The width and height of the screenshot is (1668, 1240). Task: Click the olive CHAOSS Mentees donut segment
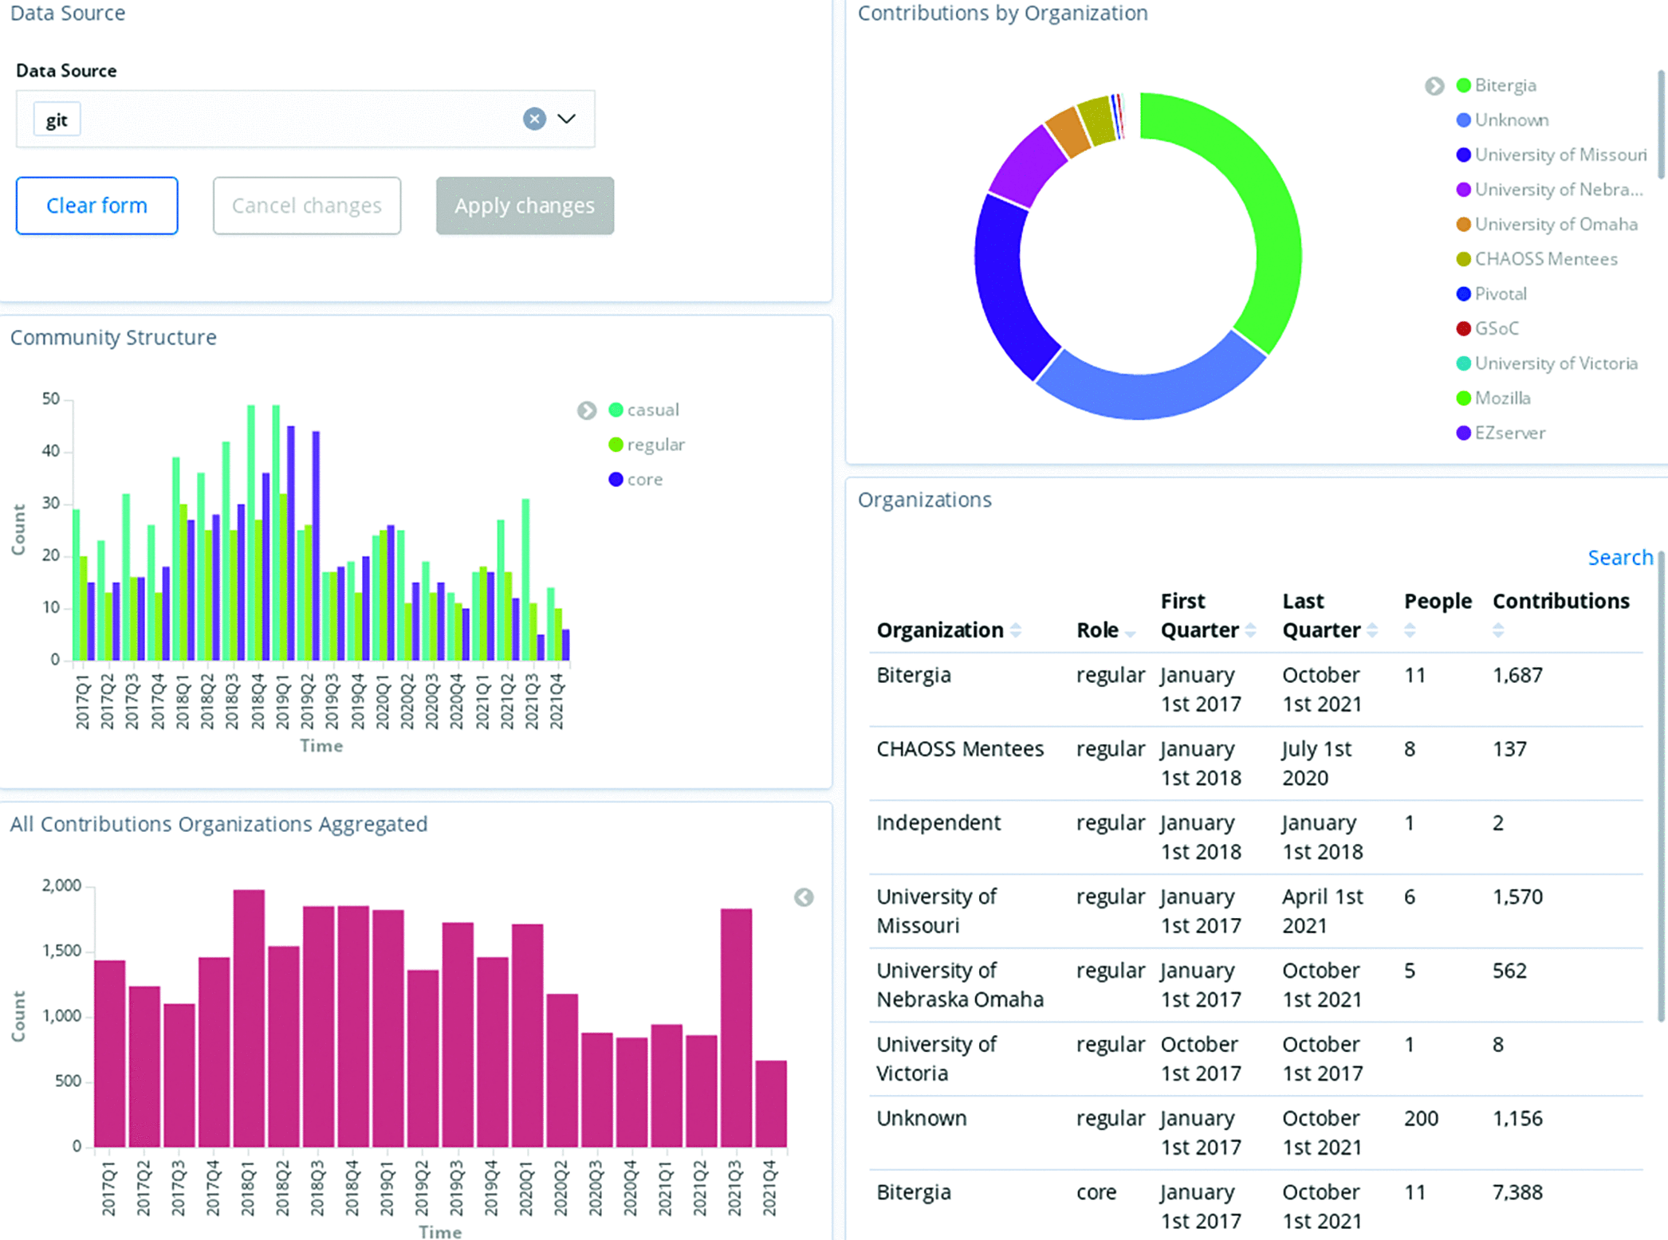[x=1097, y=121]
